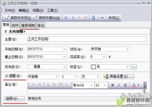The image size is (152, 107).
Task: Go to last record arrow icon
Action: [x=86, y=18]
